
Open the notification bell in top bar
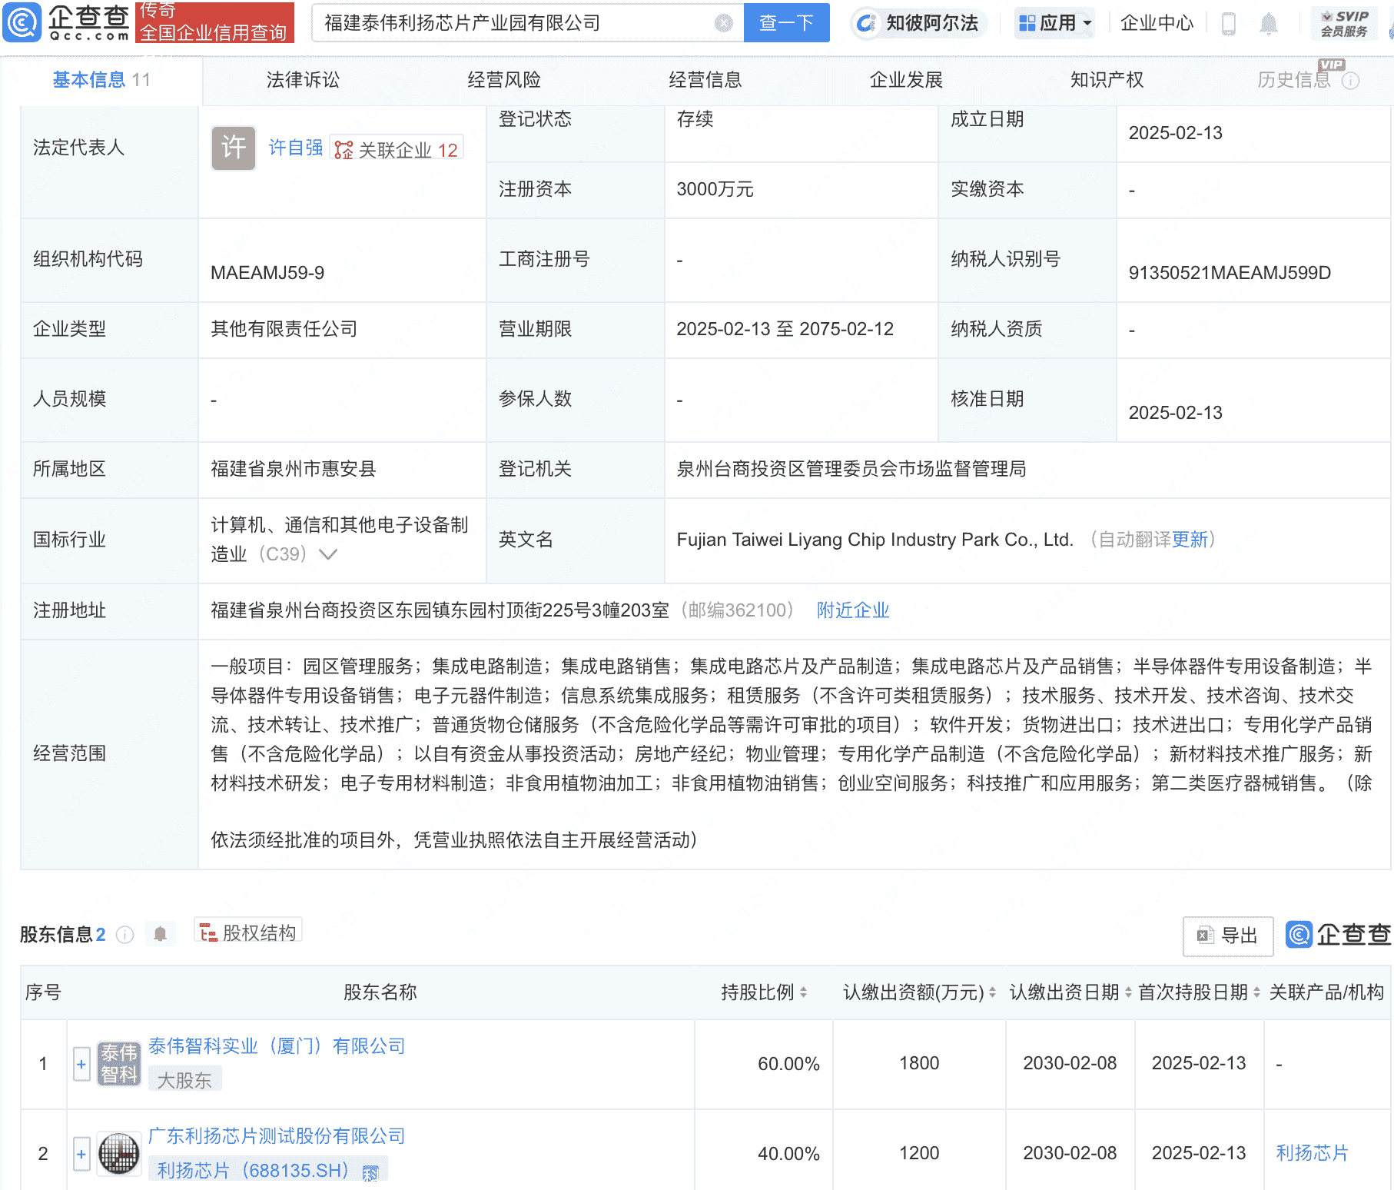[1269, 23]
